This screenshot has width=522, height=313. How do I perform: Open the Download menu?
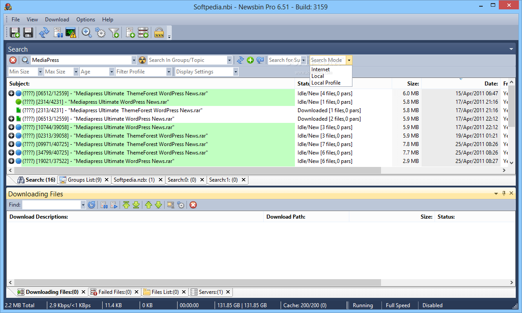57,19
